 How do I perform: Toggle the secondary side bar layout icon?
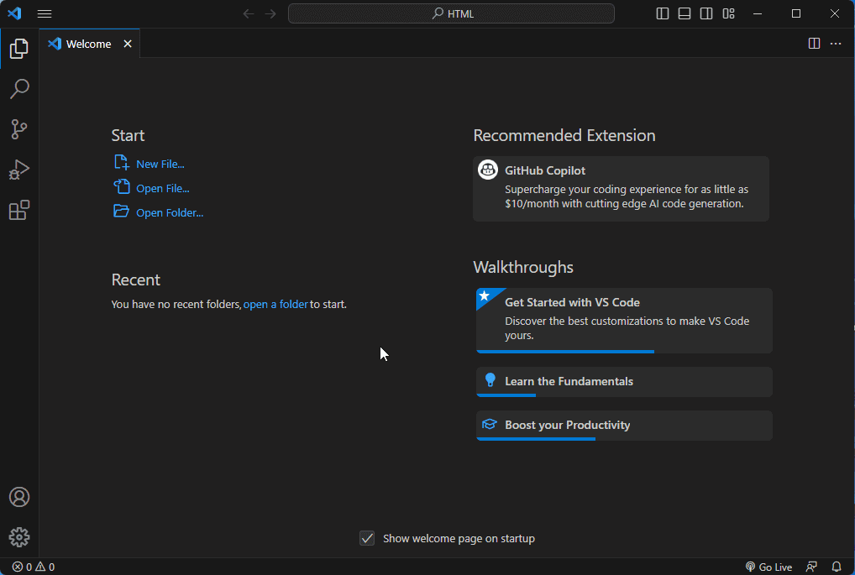[706, 13]
